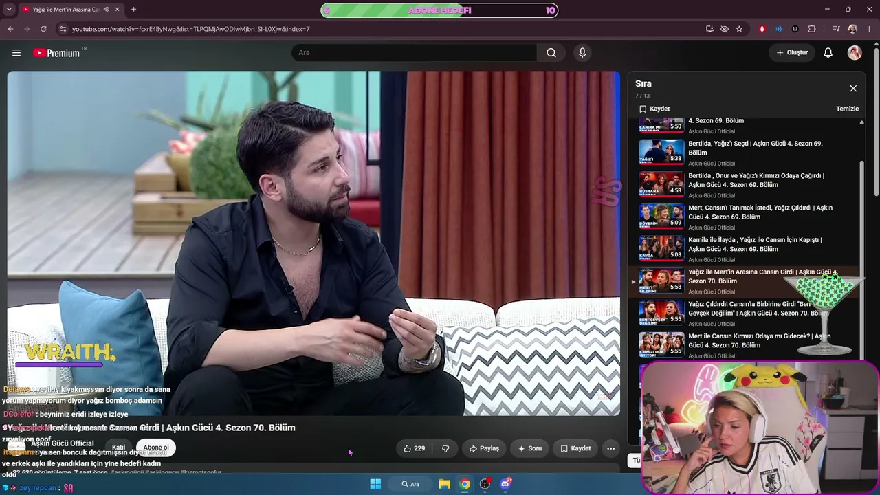The height and width of the screenshot is (495, 880).
Task: View site information icon in address bar
Action: (x=63, y=29)
